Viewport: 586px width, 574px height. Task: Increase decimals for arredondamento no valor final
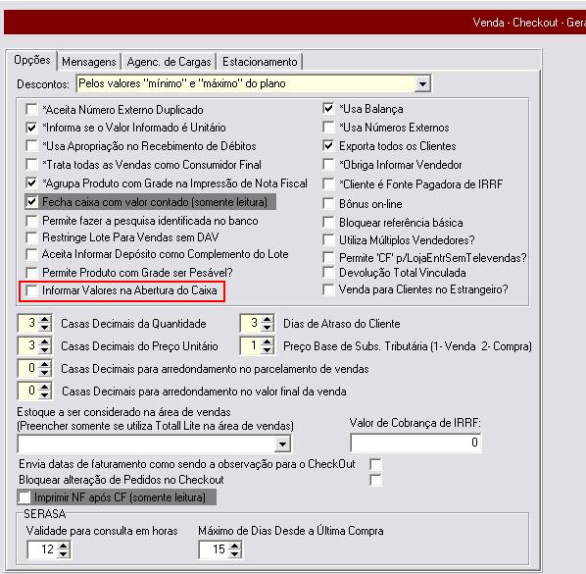[45, 387]
